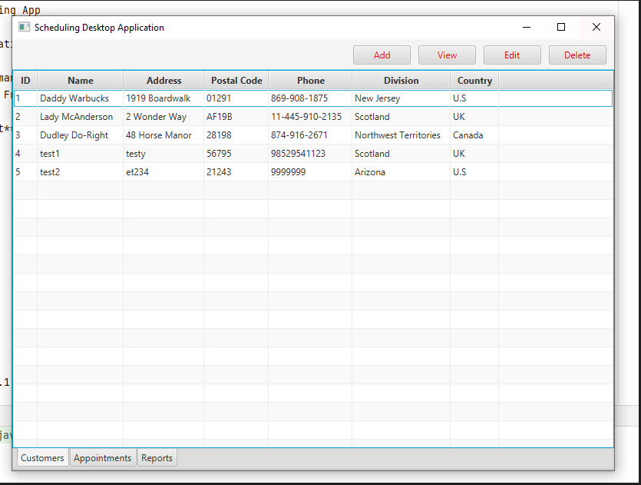The width and height of the screenshot is (641, 485).
Task: Select the Customers tab
Action: pos(42,457)
